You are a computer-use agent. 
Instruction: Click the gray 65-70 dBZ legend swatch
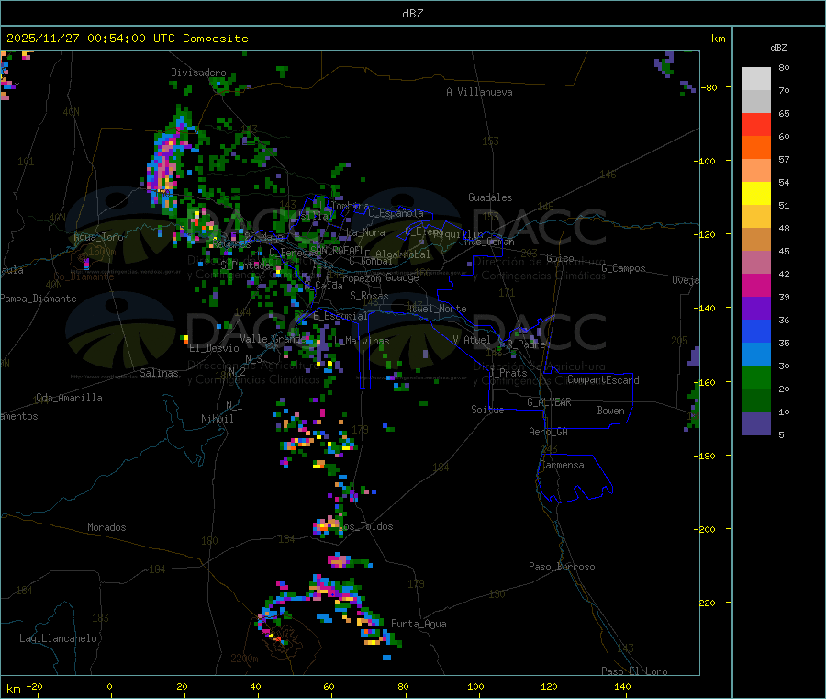(x=756, y=101)
